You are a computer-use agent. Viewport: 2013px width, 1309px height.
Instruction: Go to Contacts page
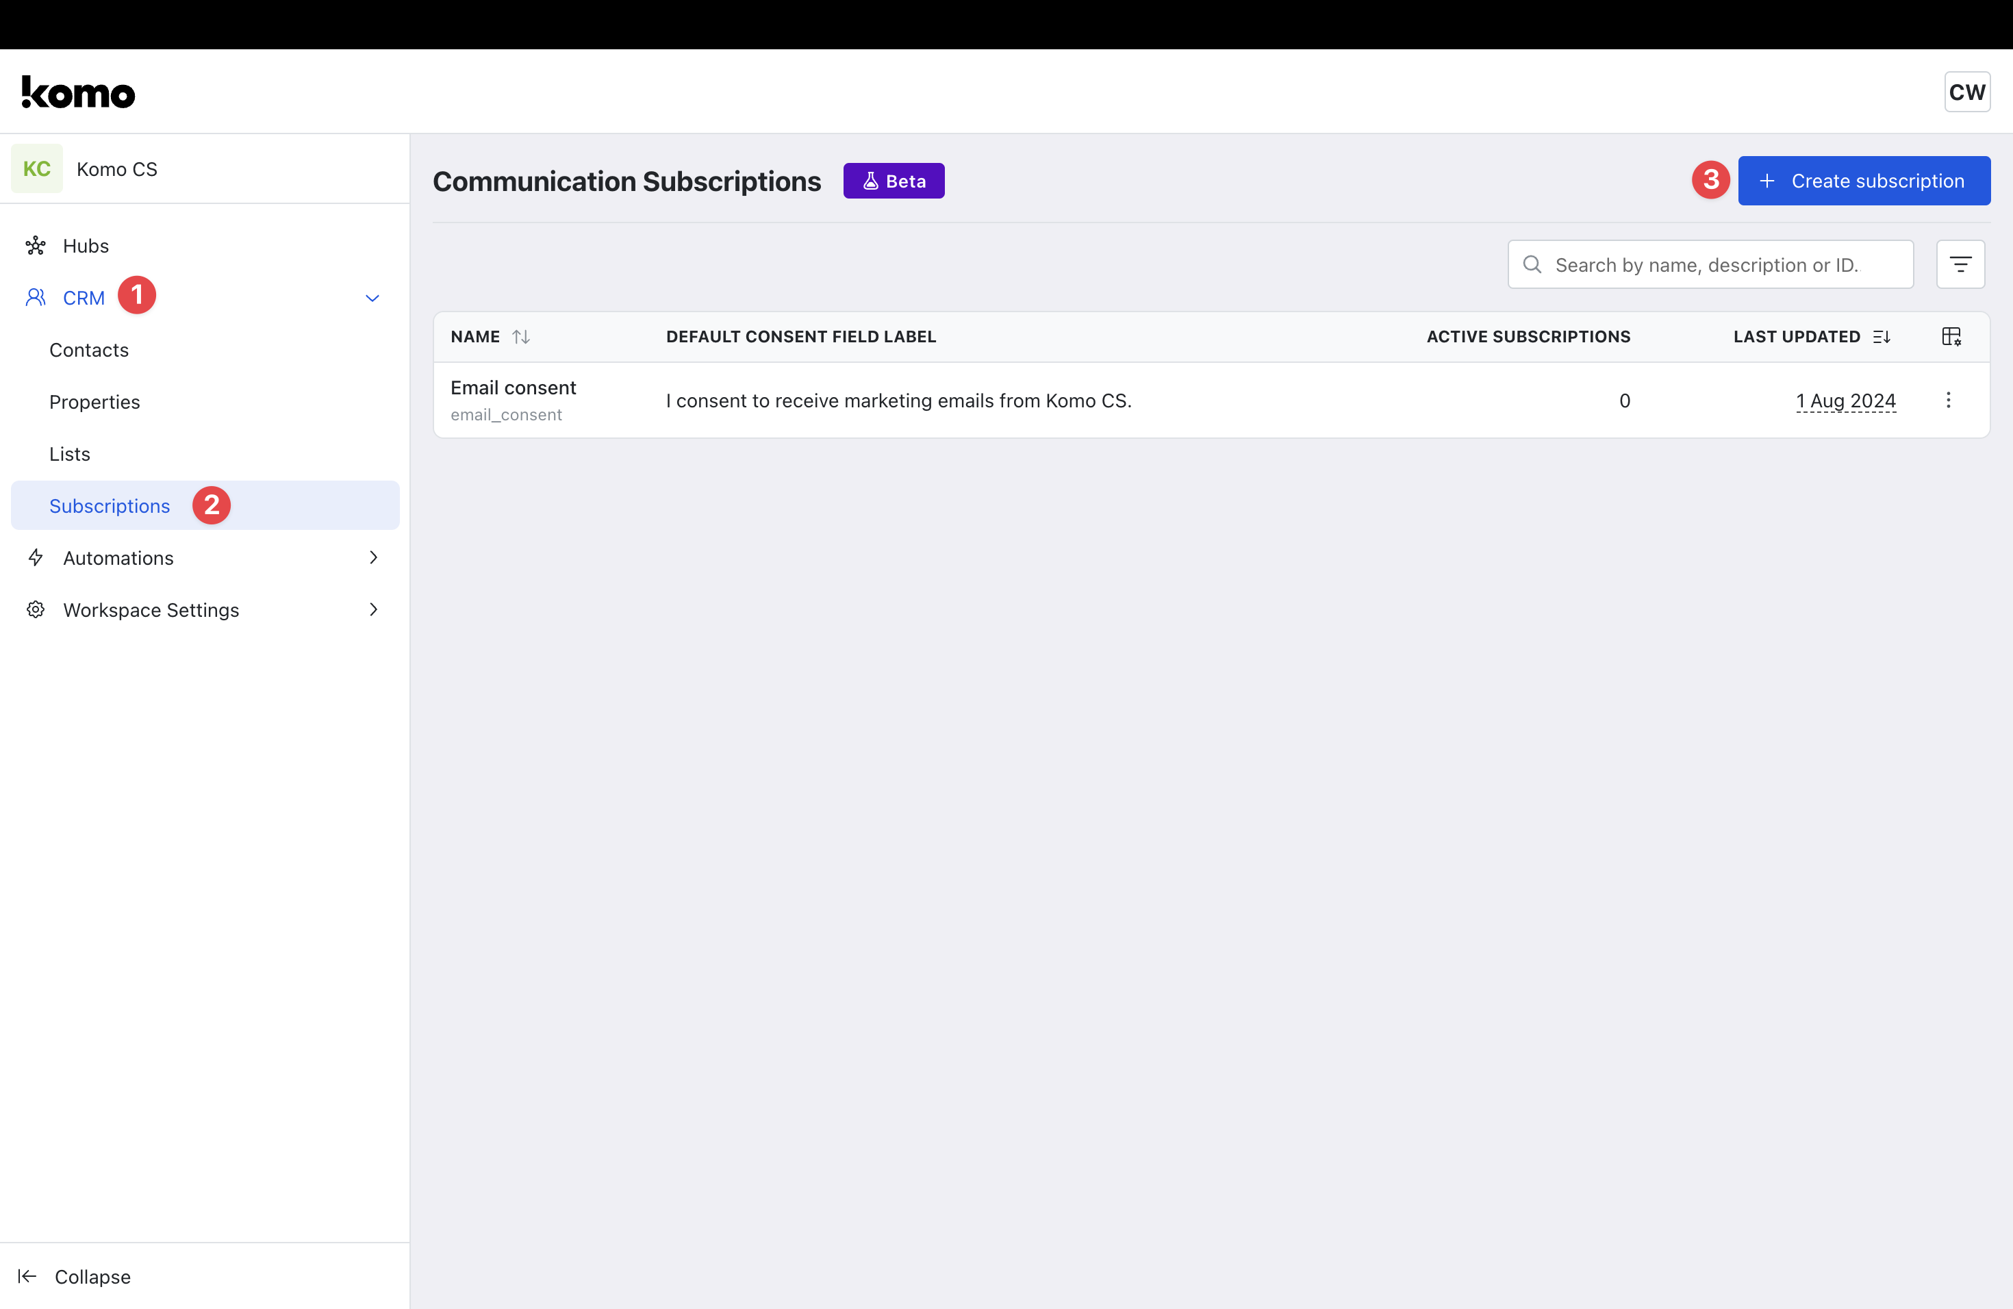pyautogui.click(x=89, y=350)
